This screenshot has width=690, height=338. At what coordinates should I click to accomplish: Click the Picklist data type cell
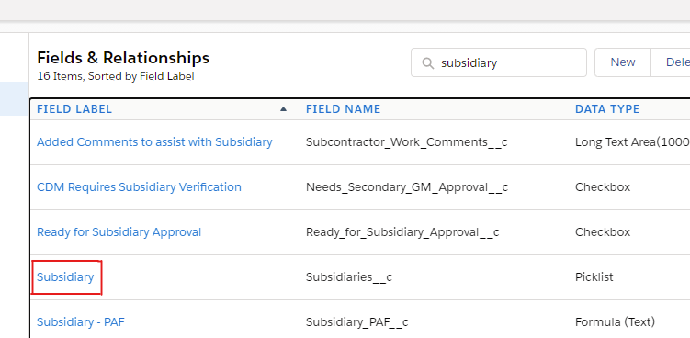click(x=594, y=277)
